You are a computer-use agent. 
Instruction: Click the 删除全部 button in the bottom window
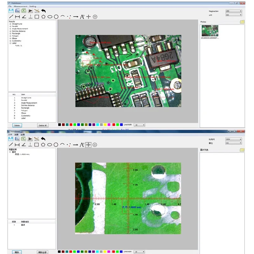pyautogui.click(x=43, y=252)
